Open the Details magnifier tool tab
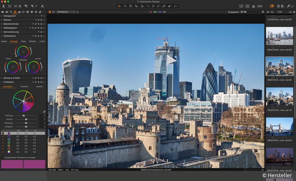 (x=23, y=12)
